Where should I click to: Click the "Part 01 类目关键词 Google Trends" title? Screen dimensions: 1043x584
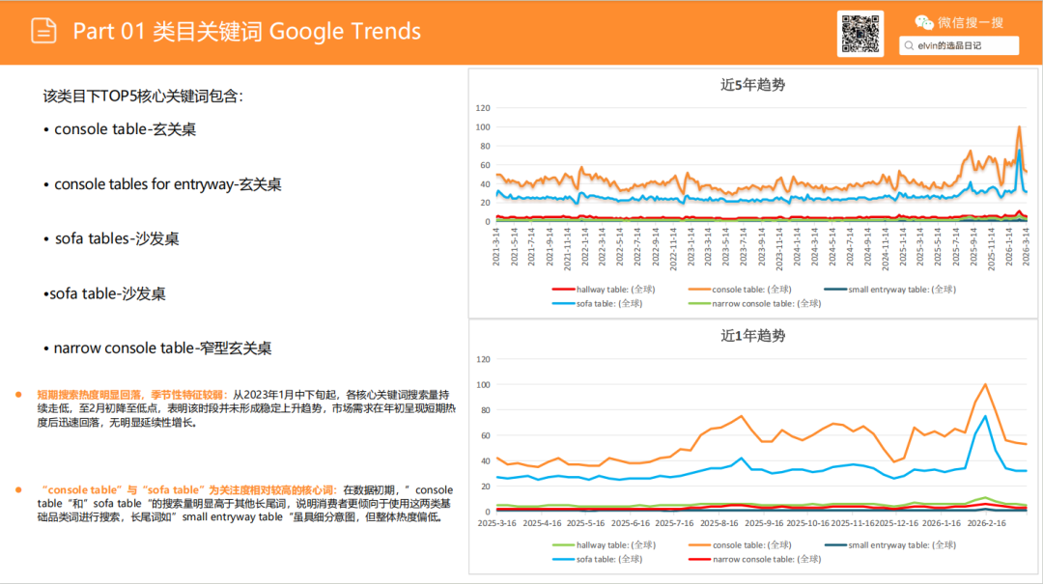click(246, 31)
